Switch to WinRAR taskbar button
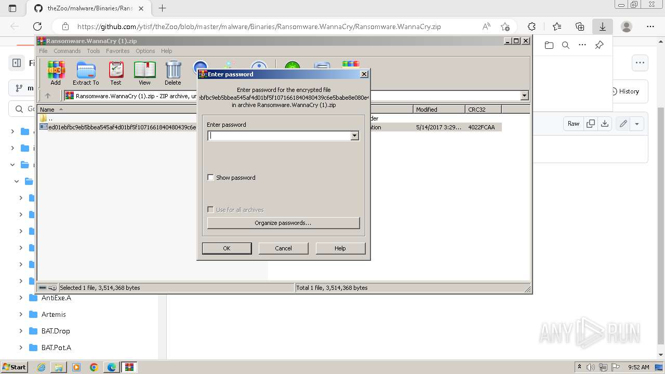The height and width of the screenshot is (374, 665). 129,367
